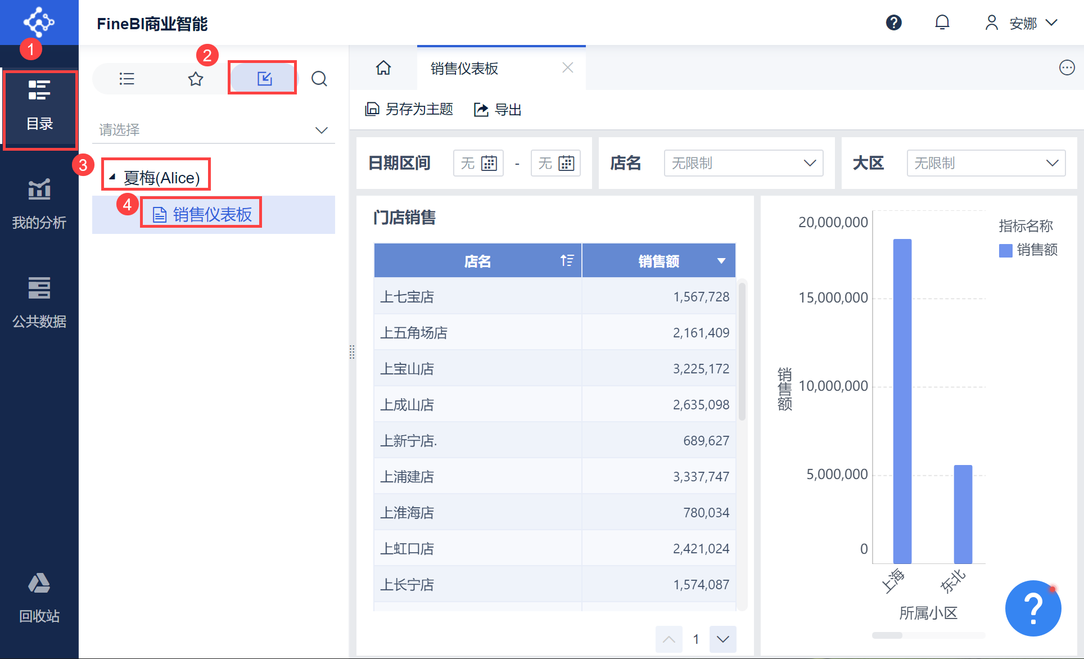
Task: Open the notifications bell
Action: point(942,22)
